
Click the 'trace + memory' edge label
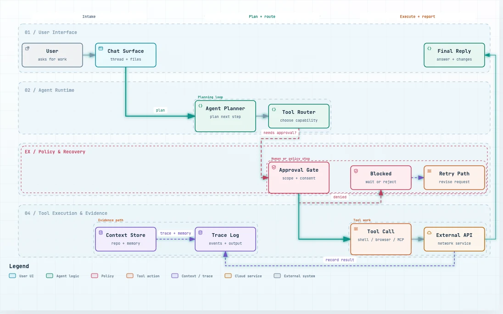tap(175, 233)
